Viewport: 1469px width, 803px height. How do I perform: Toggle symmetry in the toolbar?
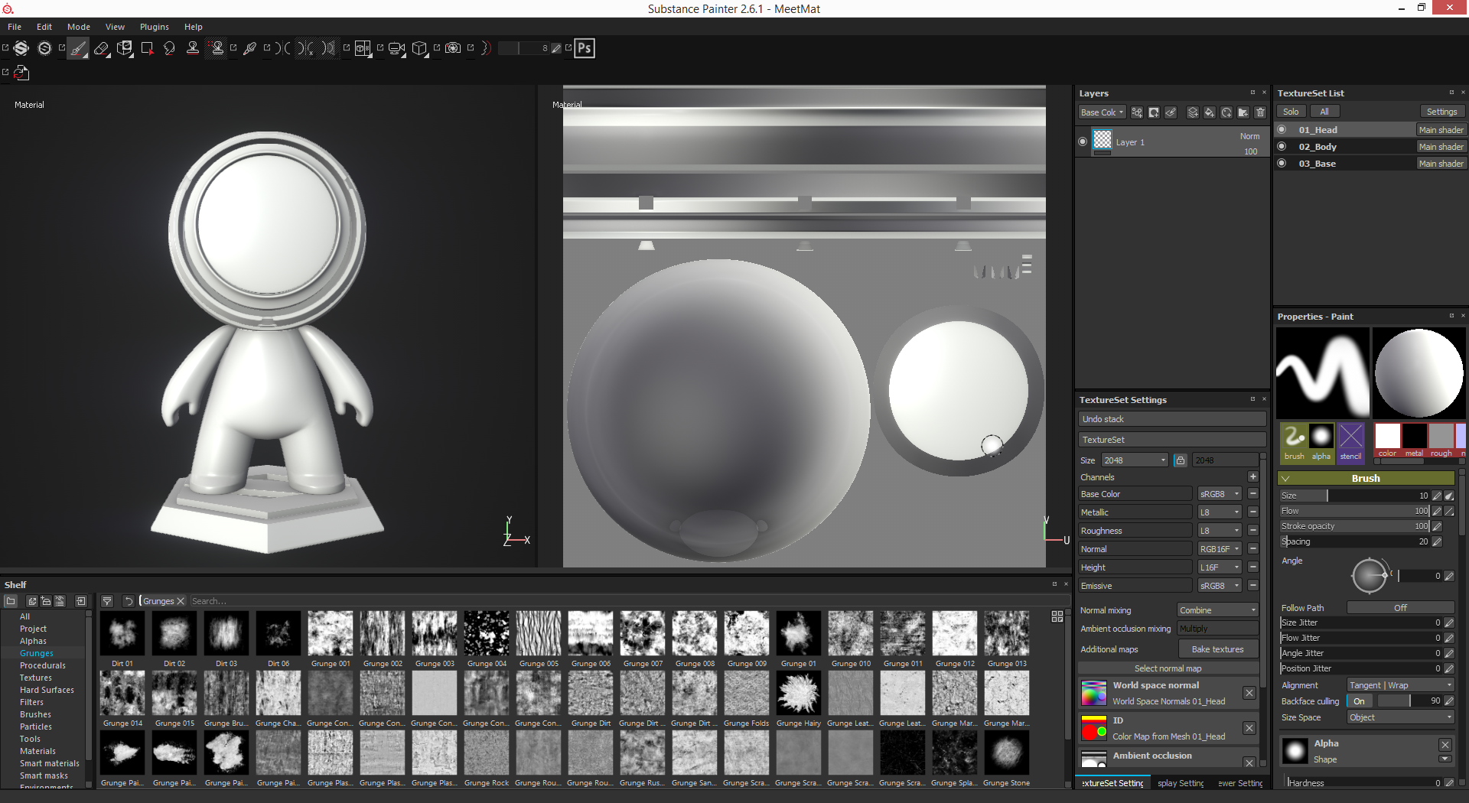pyautogui.click(x=284, y=48)
